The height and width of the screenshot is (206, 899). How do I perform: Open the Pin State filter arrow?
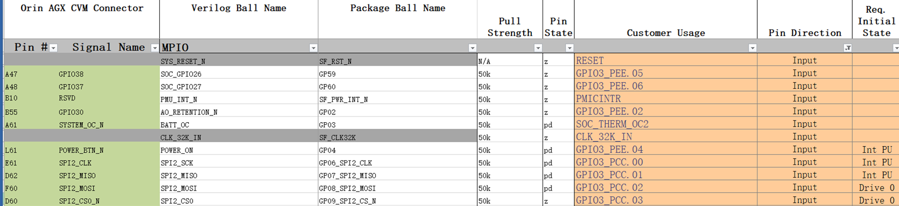[x=569, y=48]
